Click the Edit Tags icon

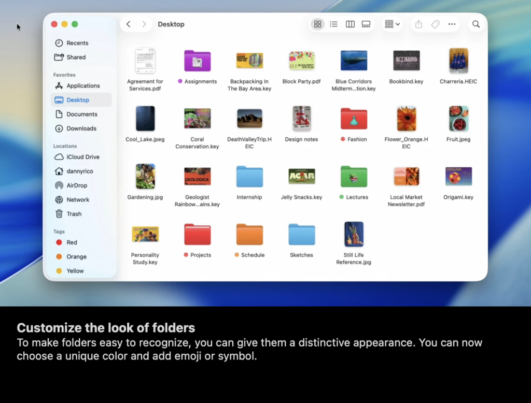pyautogui.click(x=436, y=24)
